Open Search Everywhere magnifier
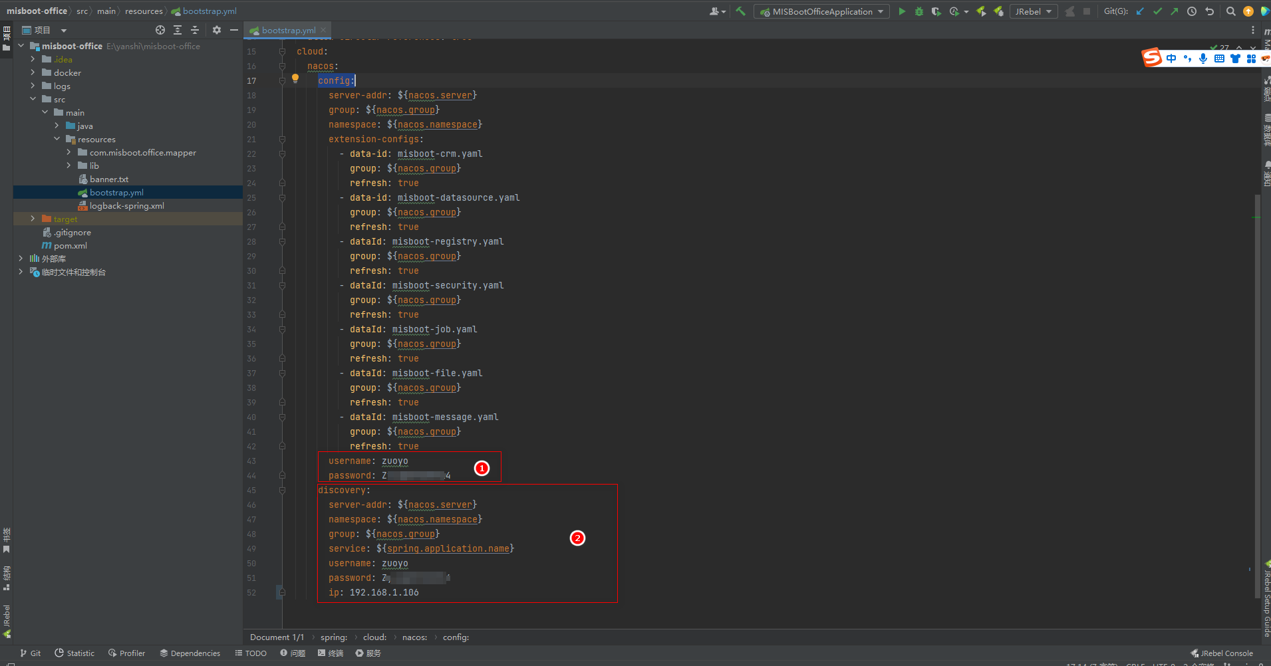Image resolution: width=1271 pixels, height=666 pixels. click(1231, 11)
